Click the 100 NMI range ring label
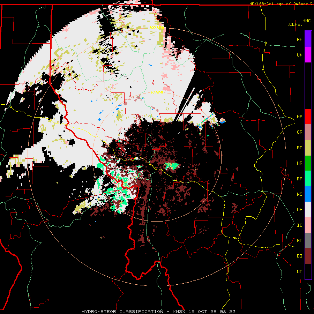Image resolution: width=314 pixels, height=314 pixels. [157, 28]
